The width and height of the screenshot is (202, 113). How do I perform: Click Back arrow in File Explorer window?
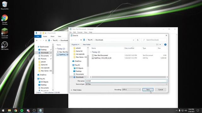pyautogui.click(x=37, y=40)
